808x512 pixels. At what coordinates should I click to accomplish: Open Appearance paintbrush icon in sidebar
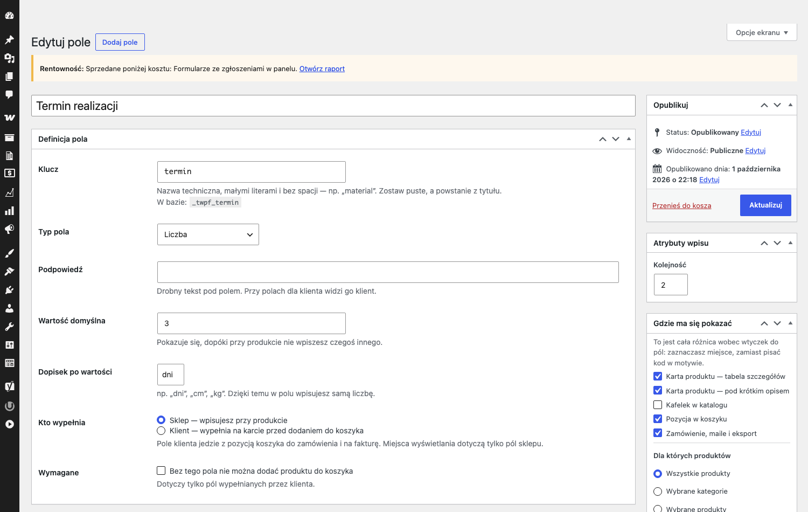[x=9, y=253]
